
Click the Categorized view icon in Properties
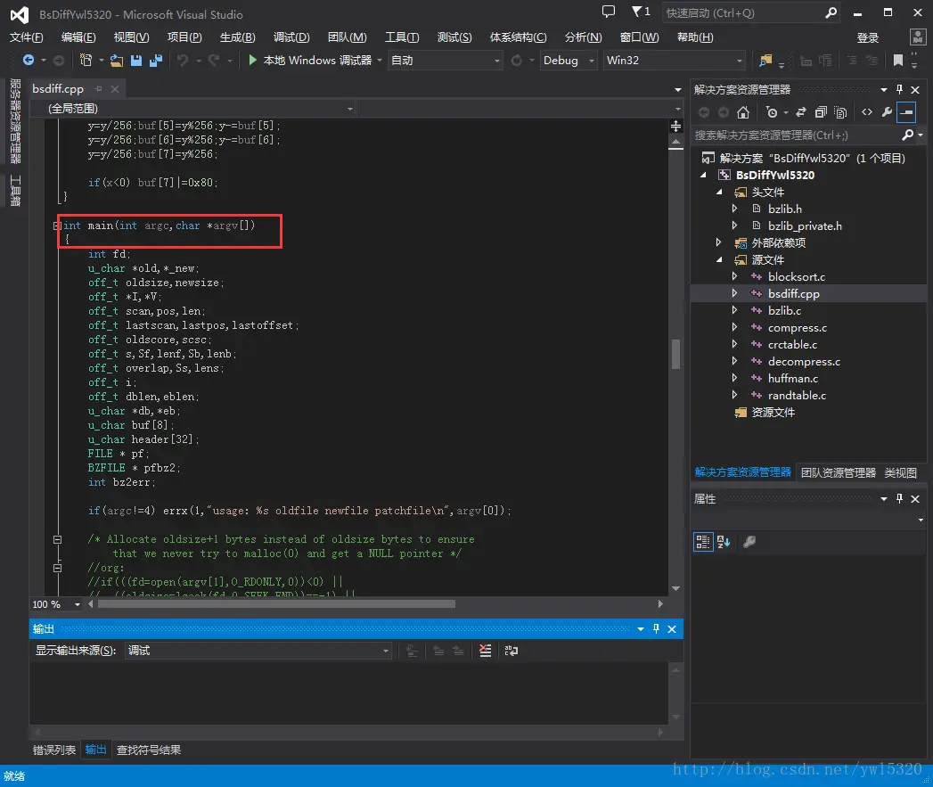coord(703,542)
